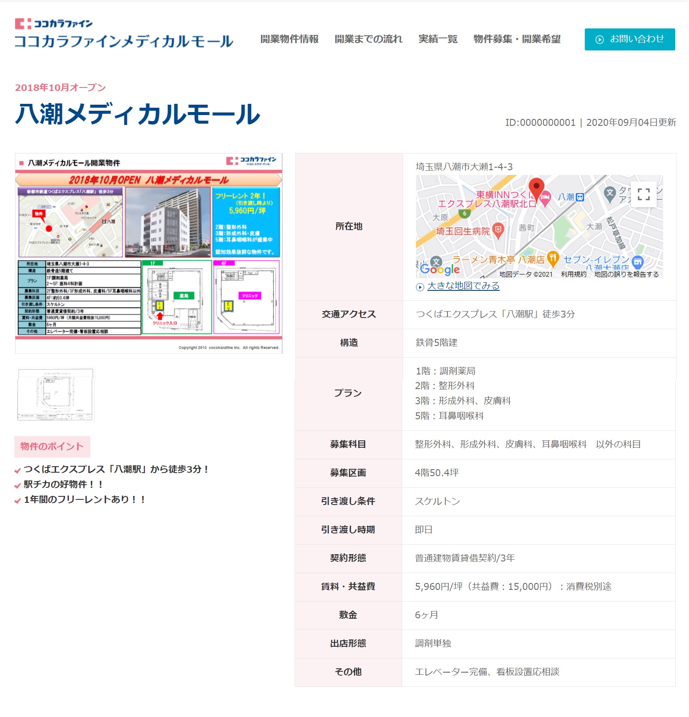
Task: Click bullet 1年間のフリーレントあり!!
Action: (85, 499)
